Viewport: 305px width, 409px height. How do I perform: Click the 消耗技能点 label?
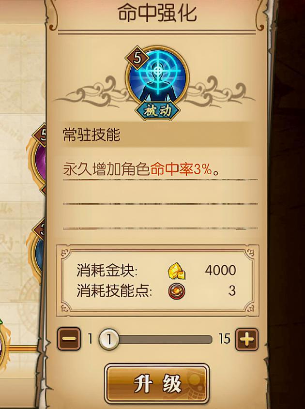(115, 290)
